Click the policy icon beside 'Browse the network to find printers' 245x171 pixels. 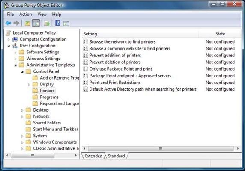[86, 42]
